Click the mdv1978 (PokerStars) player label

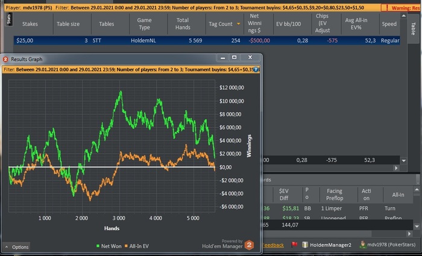tap(391, 245)
